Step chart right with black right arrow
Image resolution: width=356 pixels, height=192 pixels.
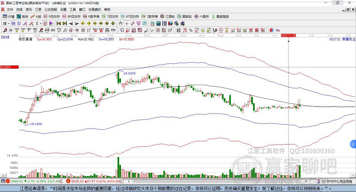click(x=77, y=24)
